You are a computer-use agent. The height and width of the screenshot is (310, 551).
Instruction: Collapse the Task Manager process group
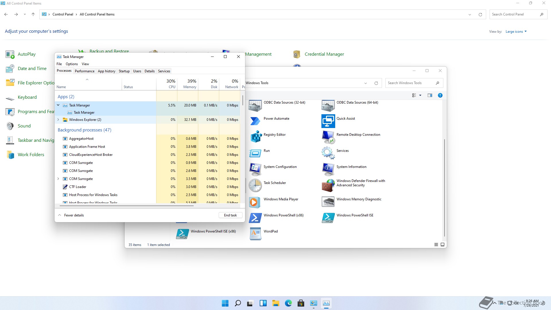coord(58,105)
